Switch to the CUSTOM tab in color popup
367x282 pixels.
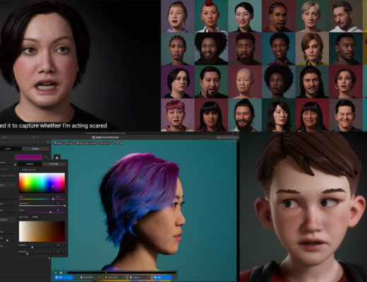pos(54,164)
